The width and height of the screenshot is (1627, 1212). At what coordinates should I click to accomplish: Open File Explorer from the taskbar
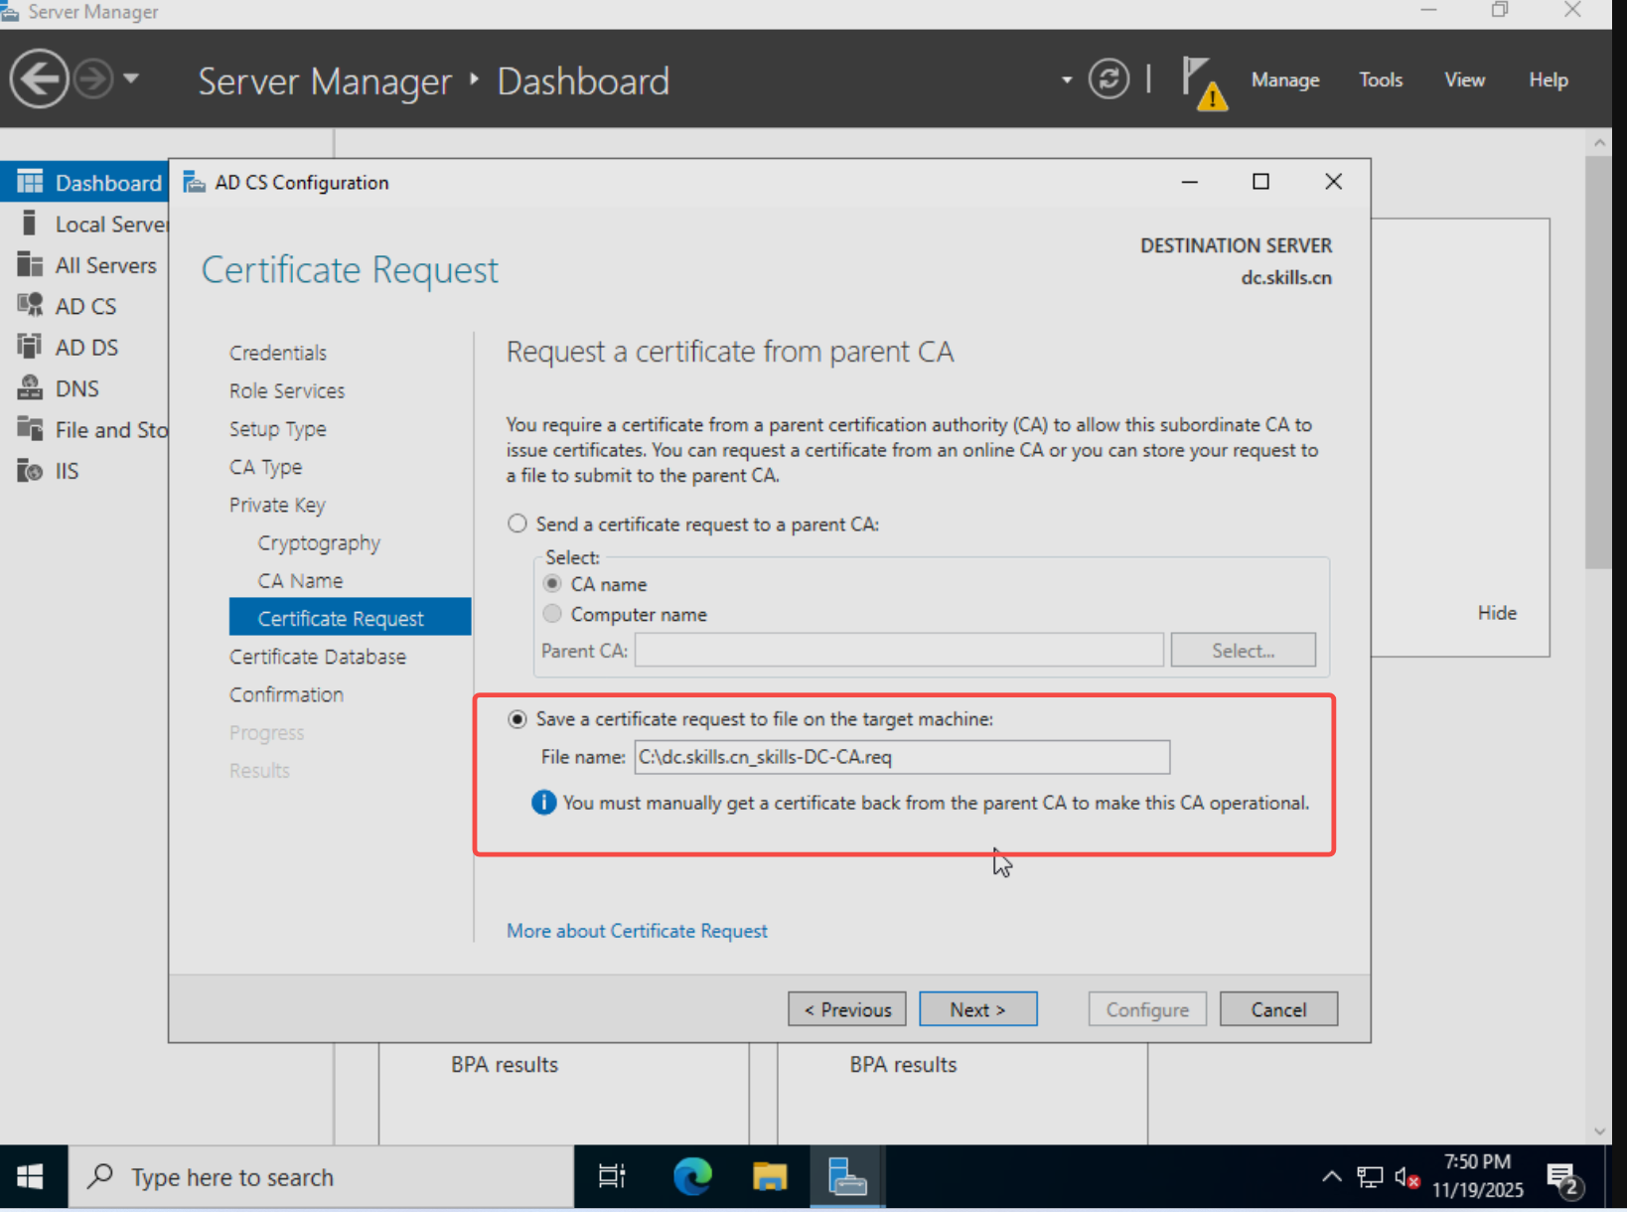[770, 1177]
